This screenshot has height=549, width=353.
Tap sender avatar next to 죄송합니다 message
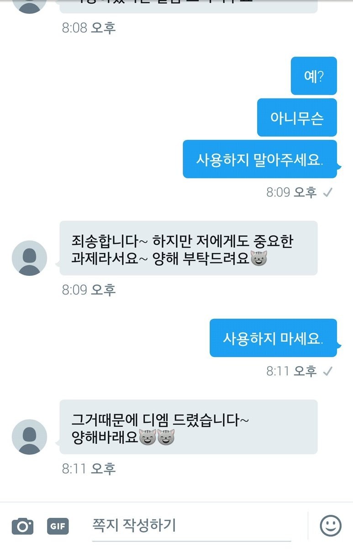(29, 258)
